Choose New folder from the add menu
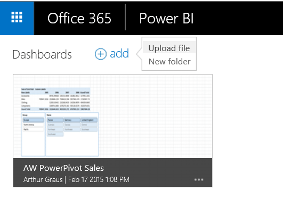Screen dimensions: 283x198 [169, 62]
